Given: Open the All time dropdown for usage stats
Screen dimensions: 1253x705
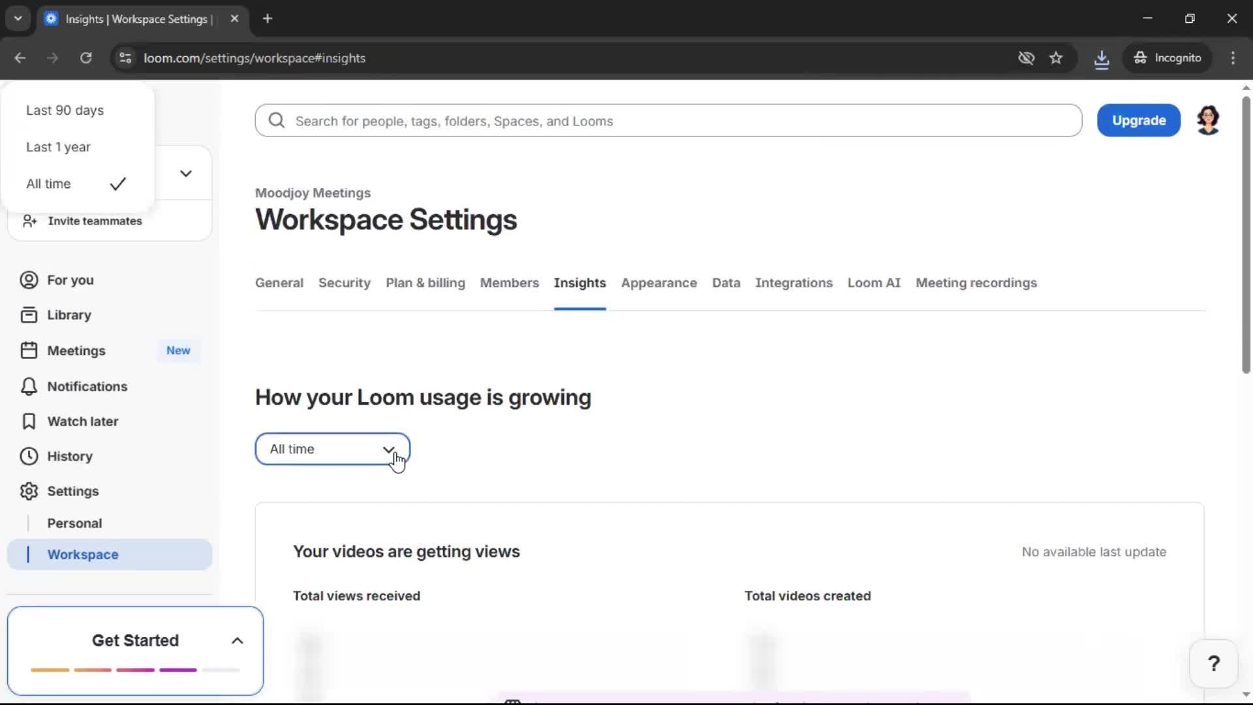Looking at the screenshot, I should [332, 448].
